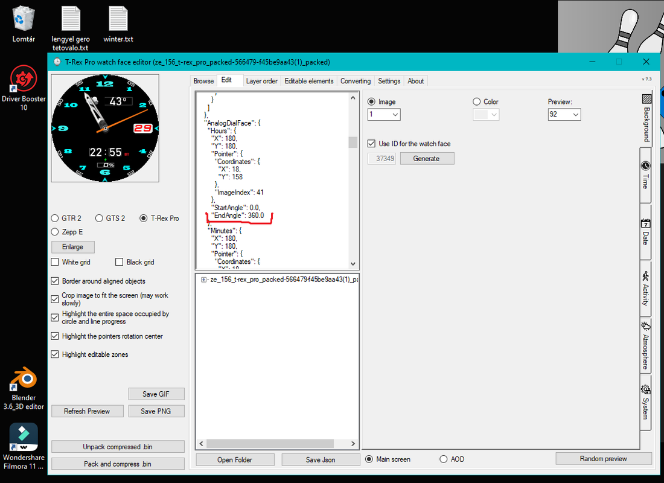Click the "ImageIndex": 41 line in JSON
Screen dimensions: 664x483
(x=239, y=193)
